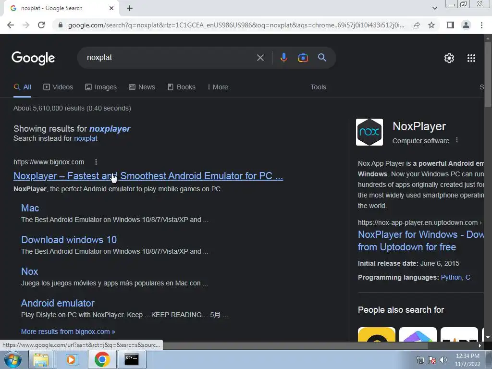Click the noxplayer corrected query link

pyautogui.click(x=110, y=129)
